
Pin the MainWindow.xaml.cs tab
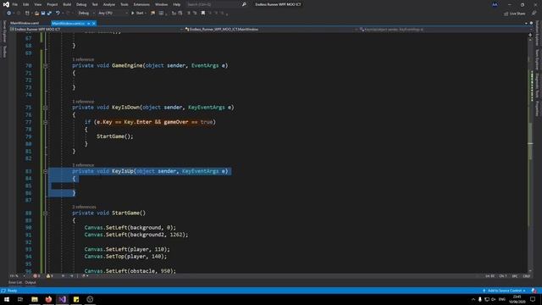(x=88, y=23)
